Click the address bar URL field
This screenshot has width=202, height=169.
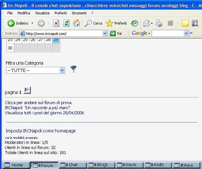click(x=64, y=34)
